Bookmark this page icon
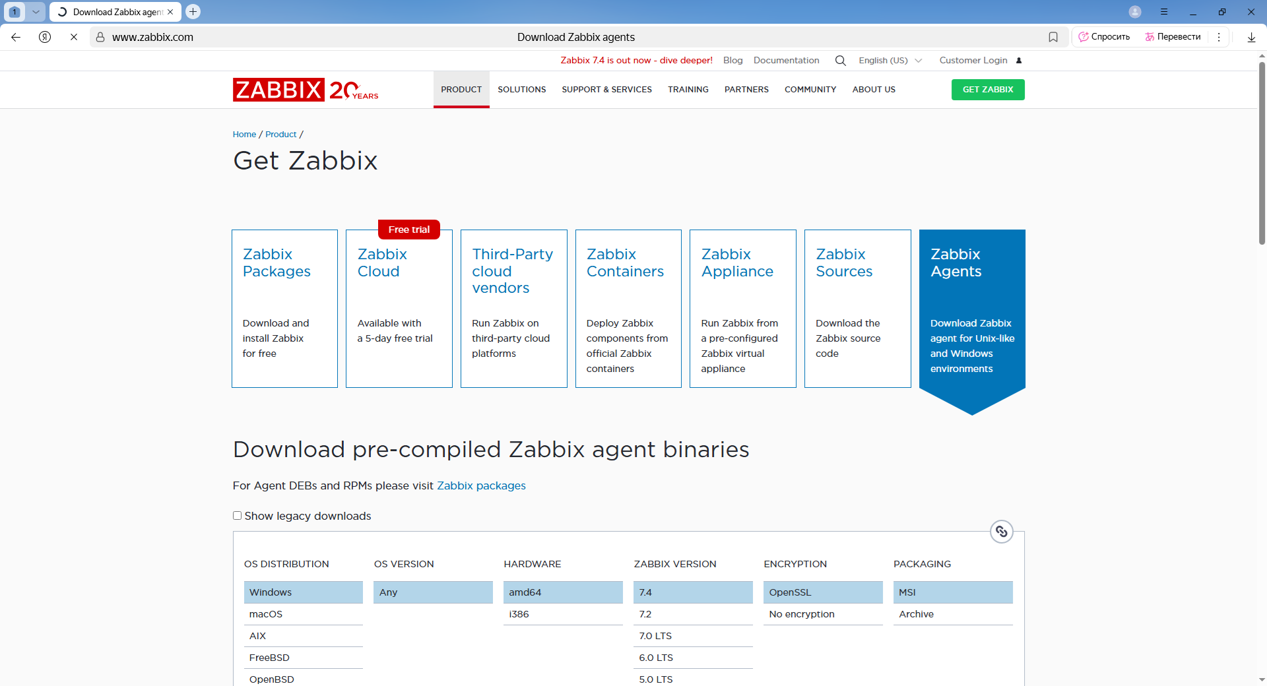This screenshot has height=686, width=1267. [1053, 37]
